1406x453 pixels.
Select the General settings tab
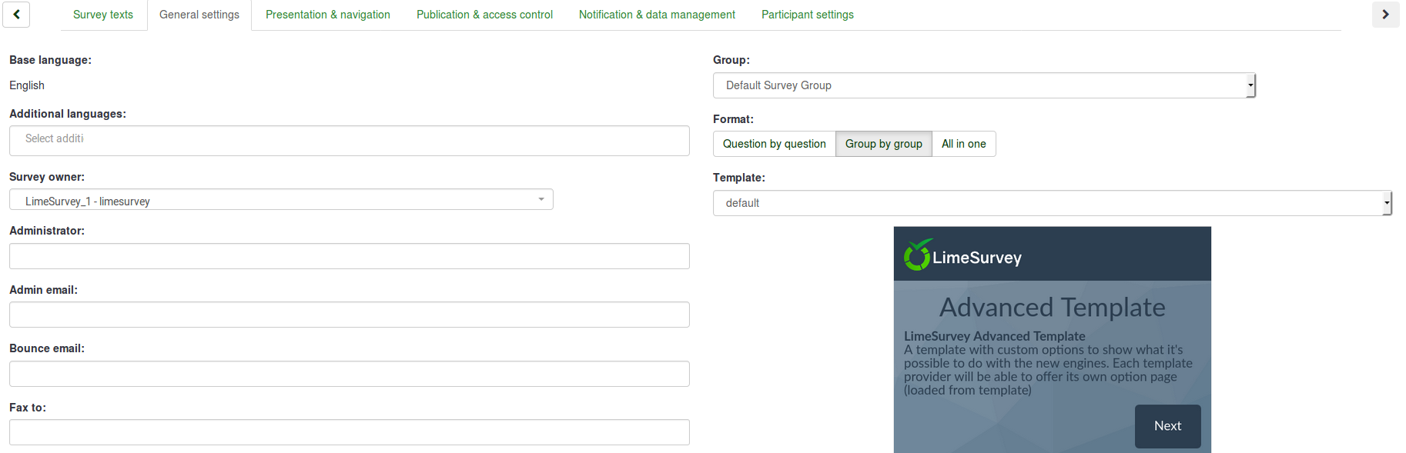(x=199, y=15)
